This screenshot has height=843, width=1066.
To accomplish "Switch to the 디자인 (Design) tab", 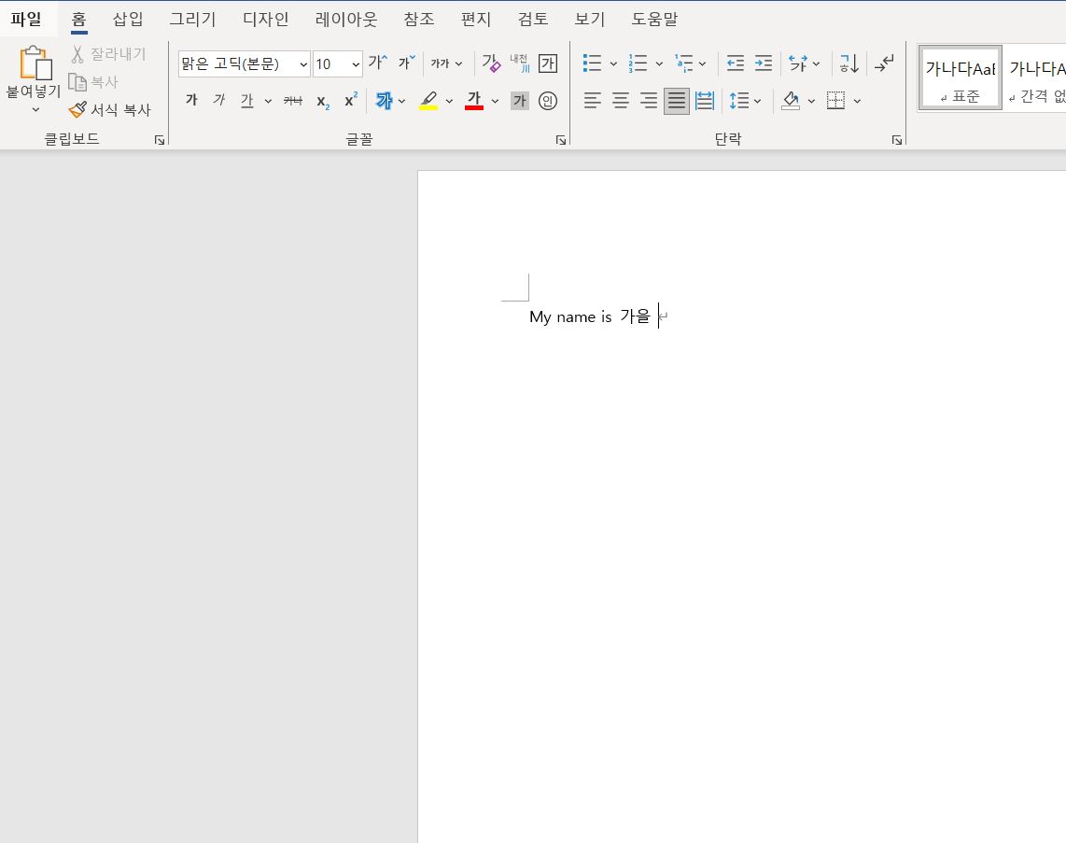I will coord(266,19).
